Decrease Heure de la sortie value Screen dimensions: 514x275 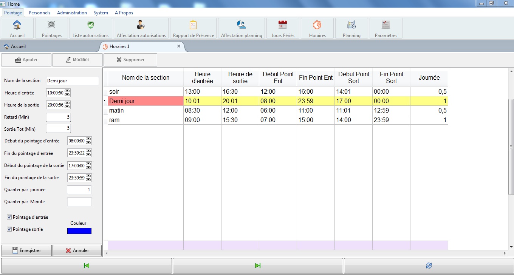(x=67, y=107)
